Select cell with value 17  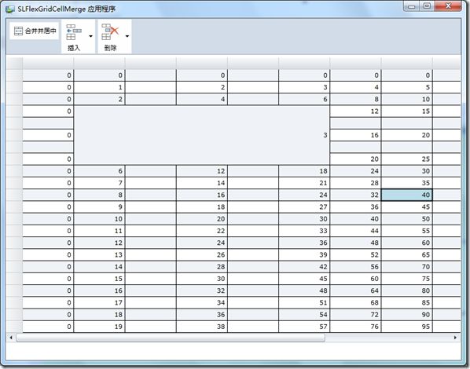[99, 303]
